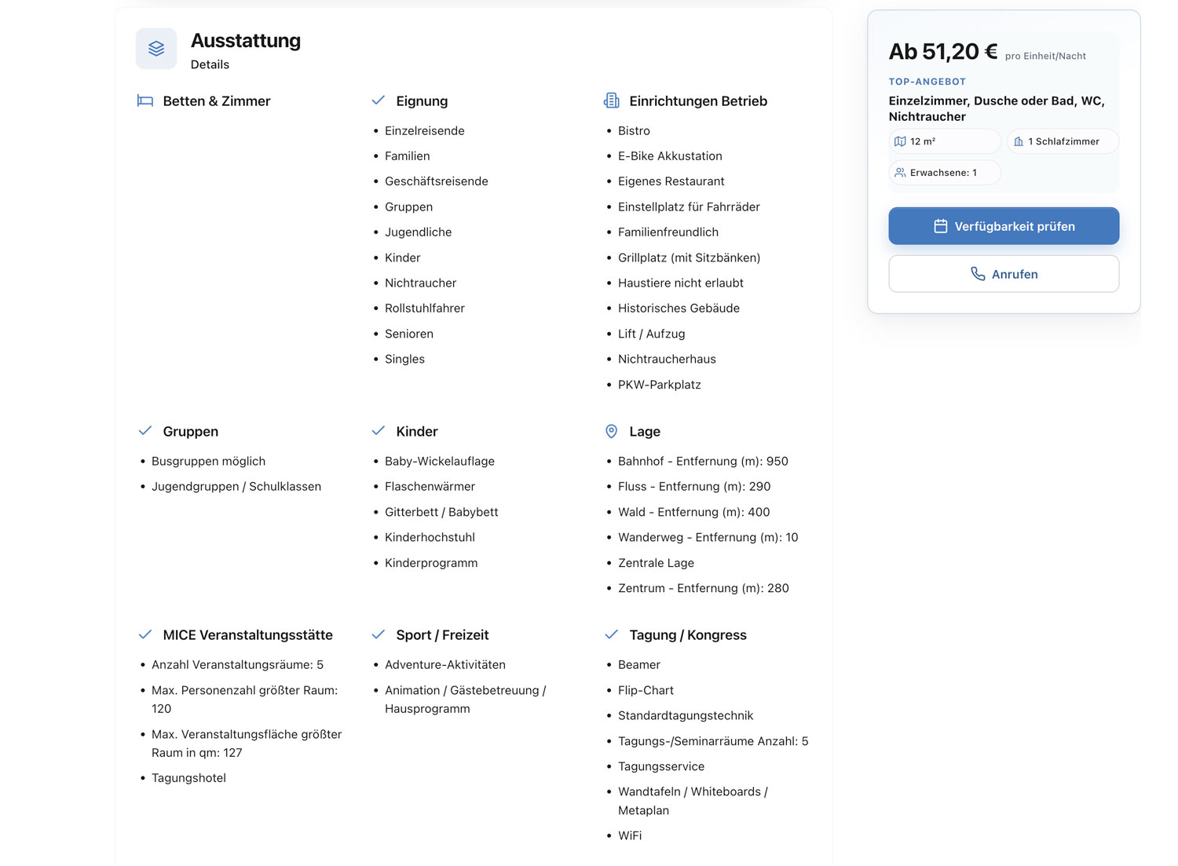The image size is (1178, 866).
Task: Click the location pin icon beside Lage
Action: click(611, 431)
